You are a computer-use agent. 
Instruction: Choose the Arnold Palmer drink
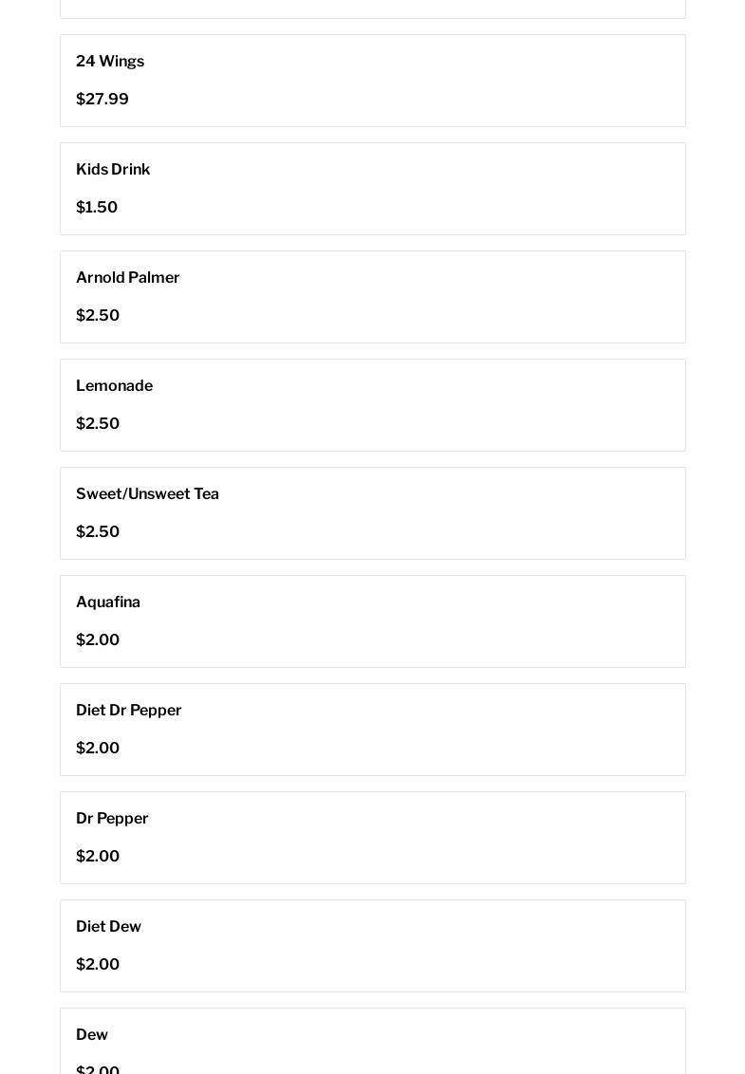pos(128,278)
